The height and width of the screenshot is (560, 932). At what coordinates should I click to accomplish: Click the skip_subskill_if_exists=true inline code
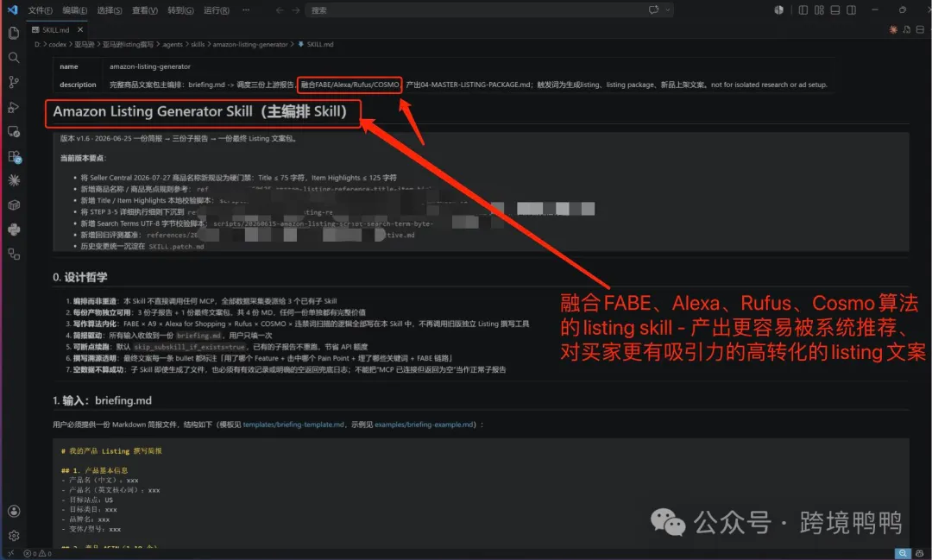coord(189,347)
